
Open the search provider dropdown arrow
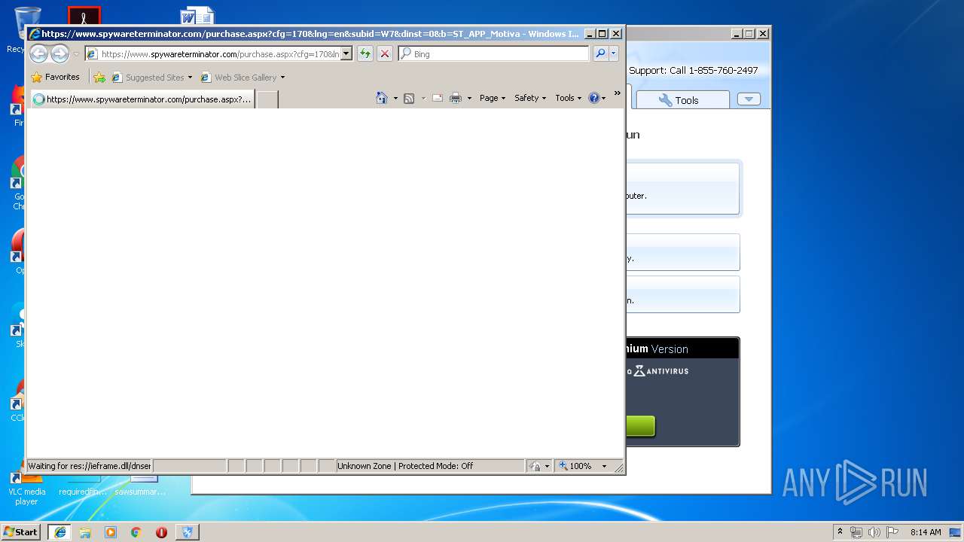coord(614,53)
